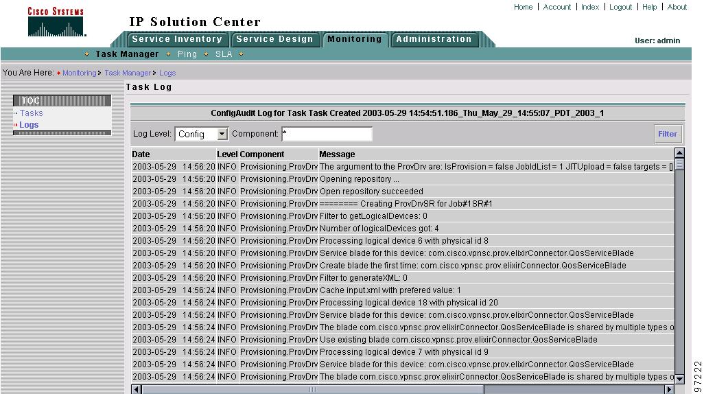Viewport: 704px width, 394px height.
Task: Select the 'Opening repository ...' log message
Action: pos(359,178)
